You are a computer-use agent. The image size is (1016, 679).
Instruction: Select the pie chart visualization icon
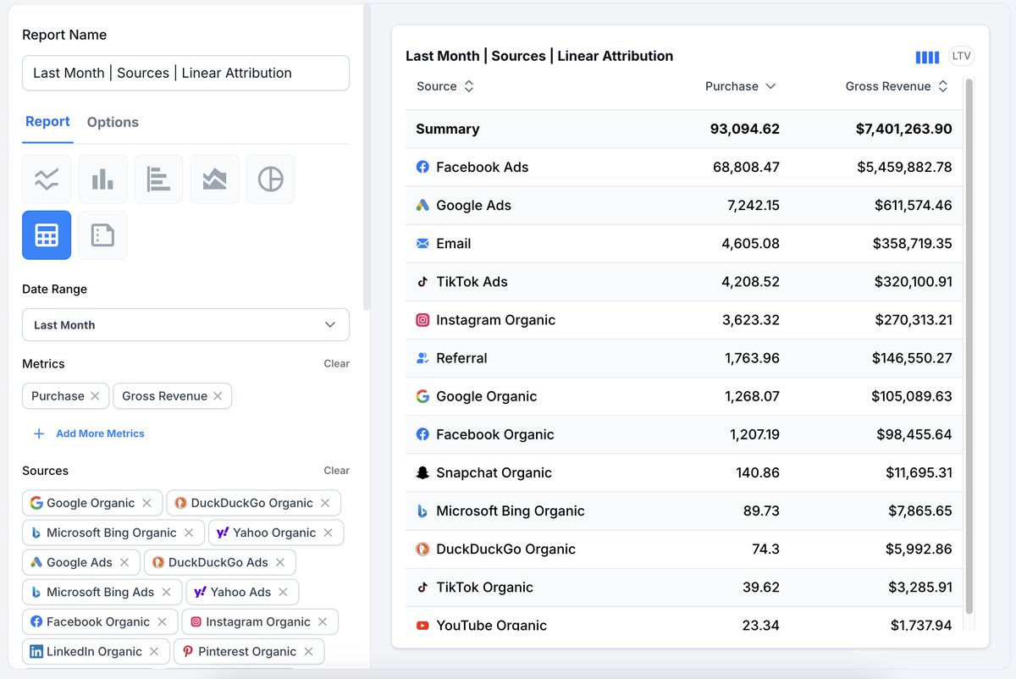point(270,179)
